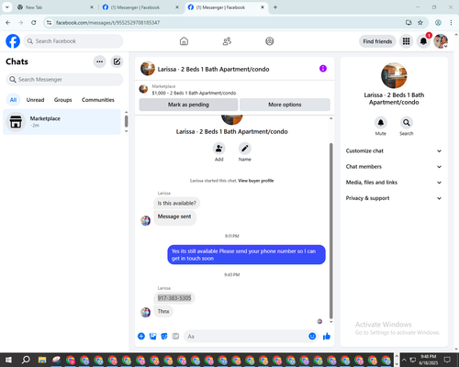
Task: Add people to the chat
Action: tap(219, 149)
